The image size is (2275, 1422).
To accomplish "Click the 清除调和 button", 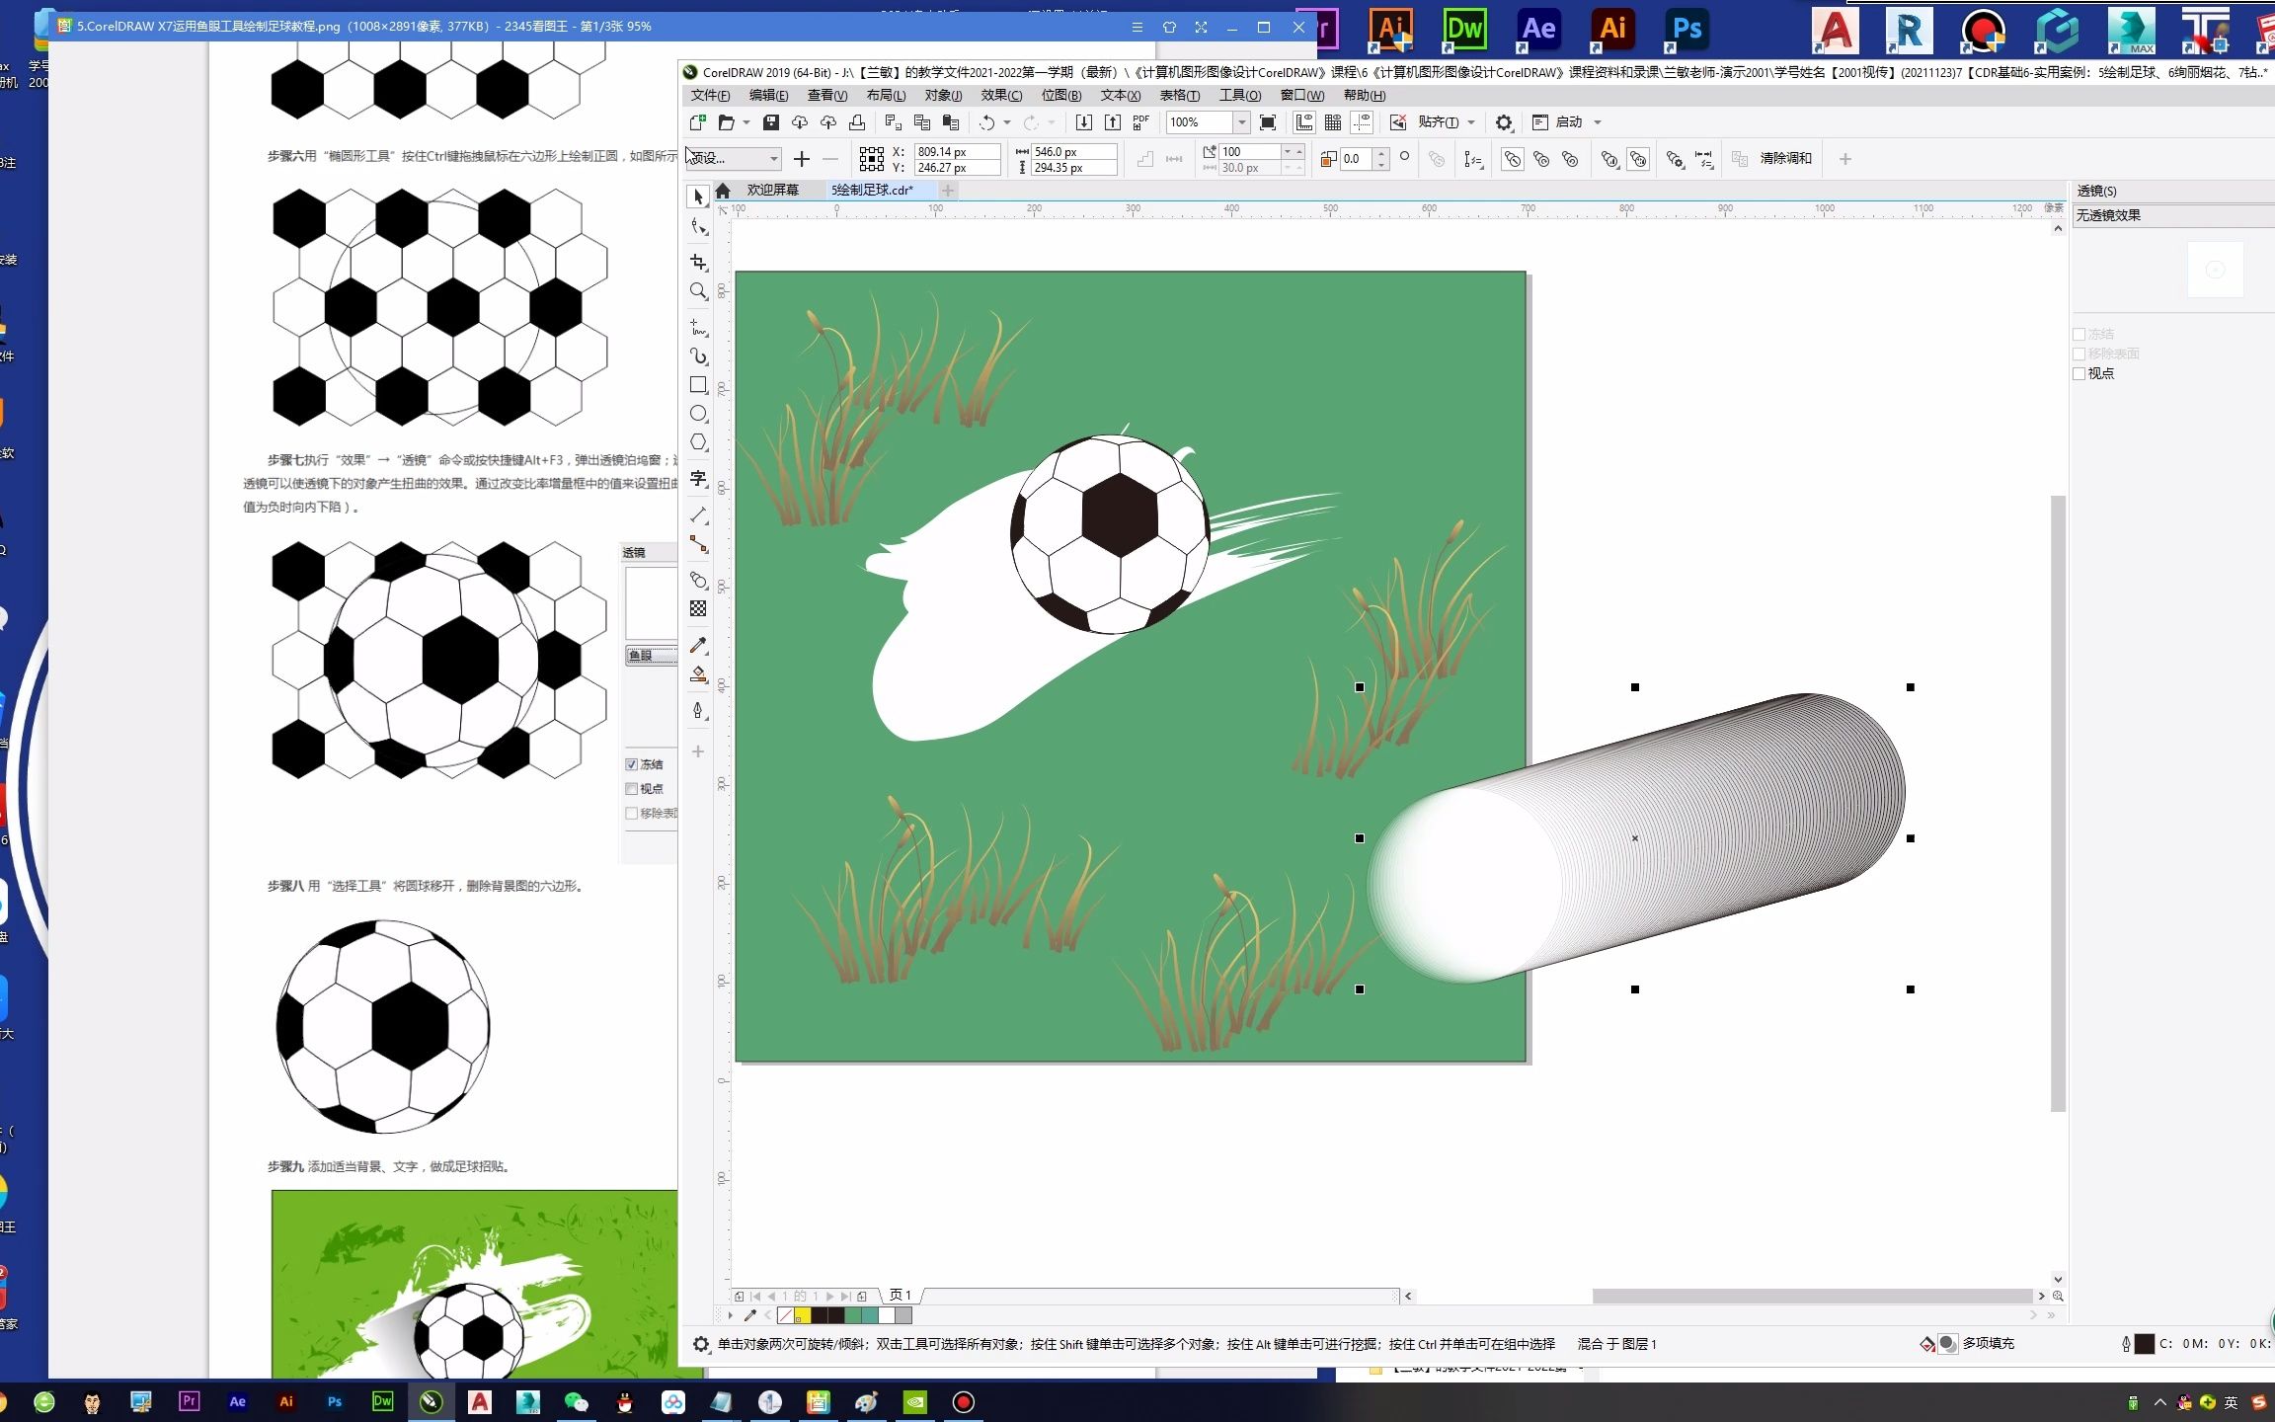I will point(1785,158).
